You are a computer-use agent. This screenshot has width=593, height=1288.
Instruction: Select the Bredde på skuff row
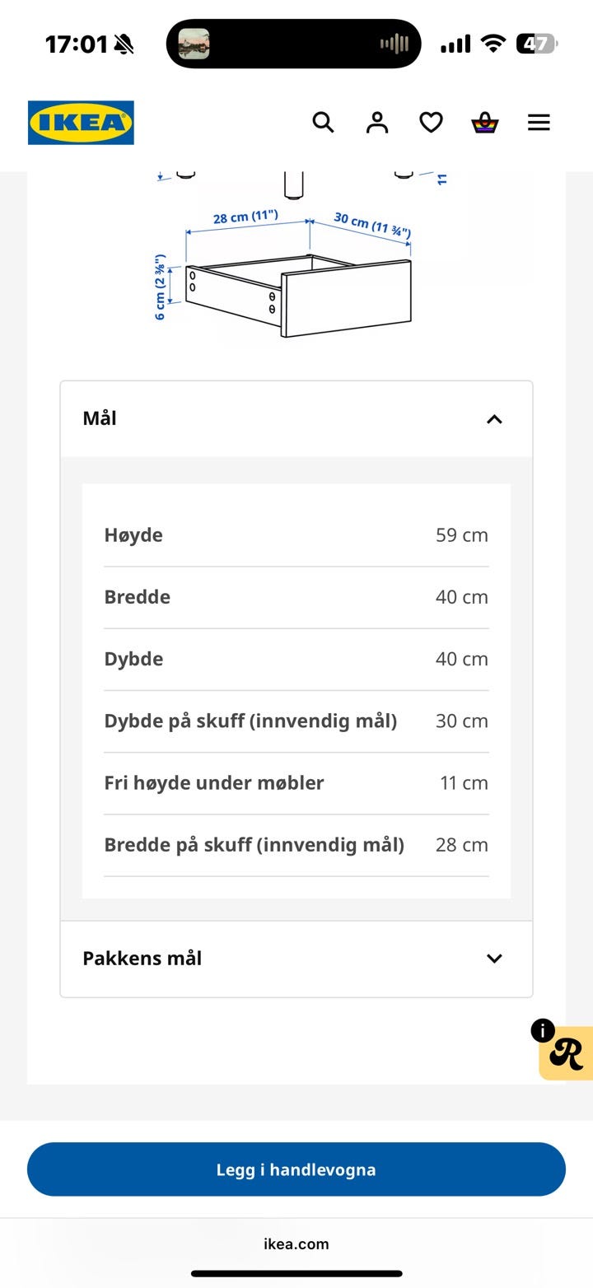296,845
